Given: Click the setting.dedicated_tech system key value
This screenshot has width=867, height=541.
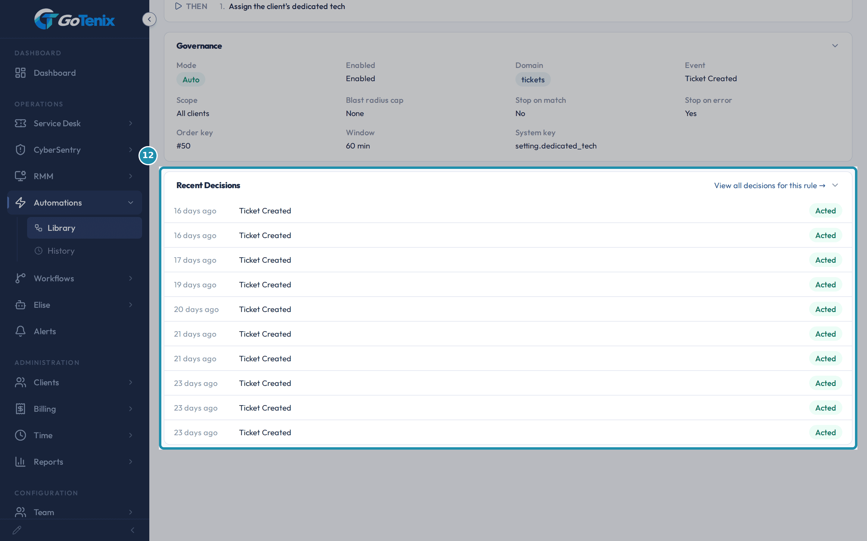Looking at the screenshot, I should [x=556, y=146].
